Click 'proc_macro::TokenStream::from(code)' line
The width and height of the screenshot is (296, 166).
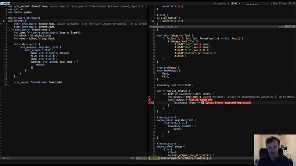point(38,82)
